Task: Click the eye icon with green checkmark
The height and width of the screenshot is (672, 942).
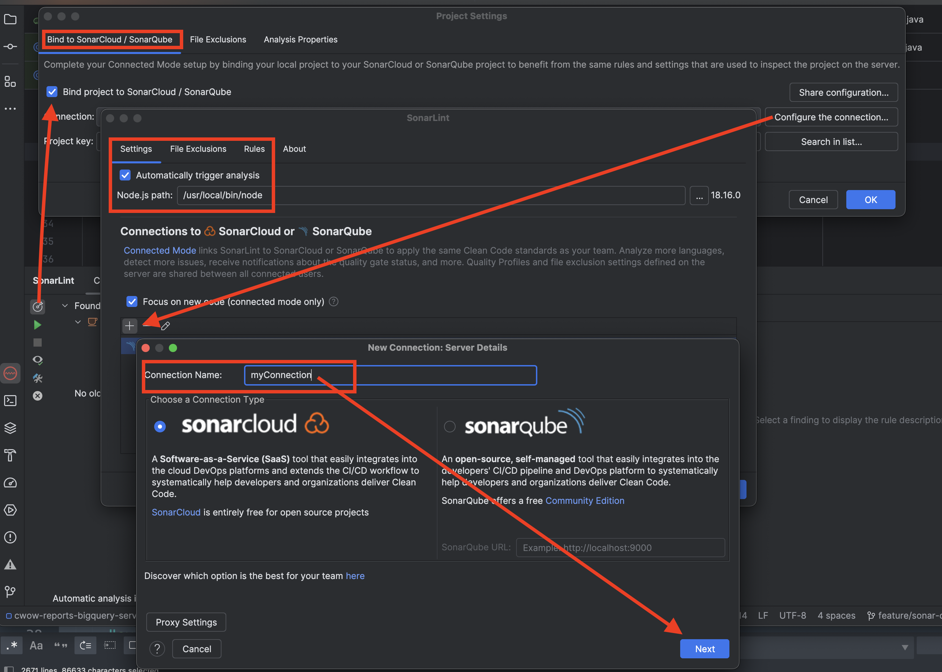Action: (x=38, y=360)
